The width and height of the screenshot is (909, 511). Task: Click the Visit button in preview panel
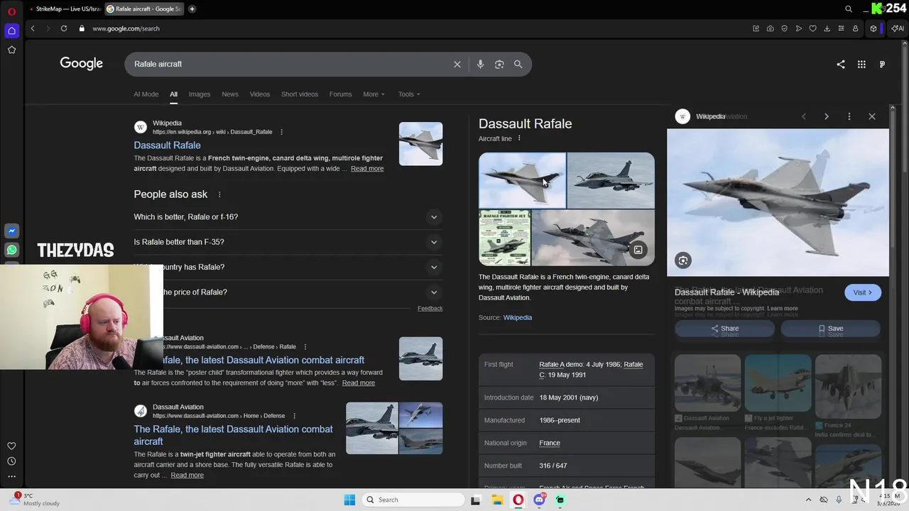pyautogui.click(x=863, y=292)
